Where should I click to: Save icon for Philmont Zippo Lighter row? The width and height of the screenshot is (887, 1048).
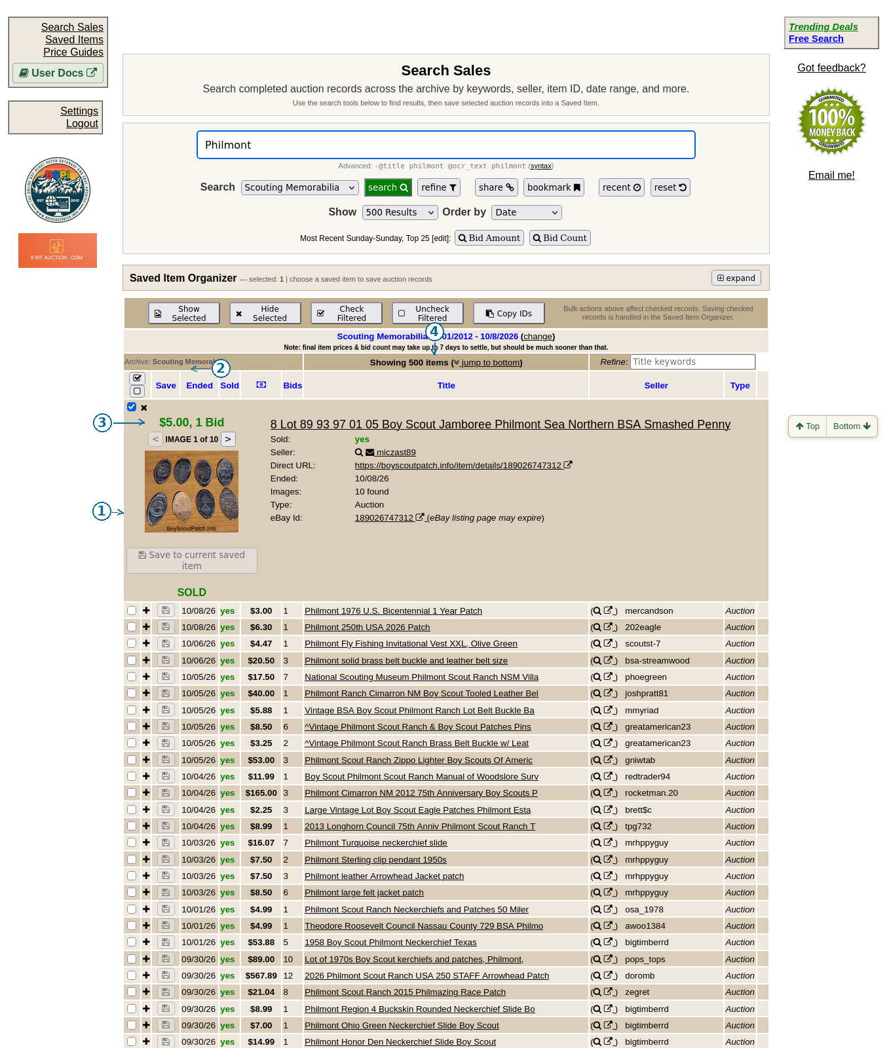[166, 760]
